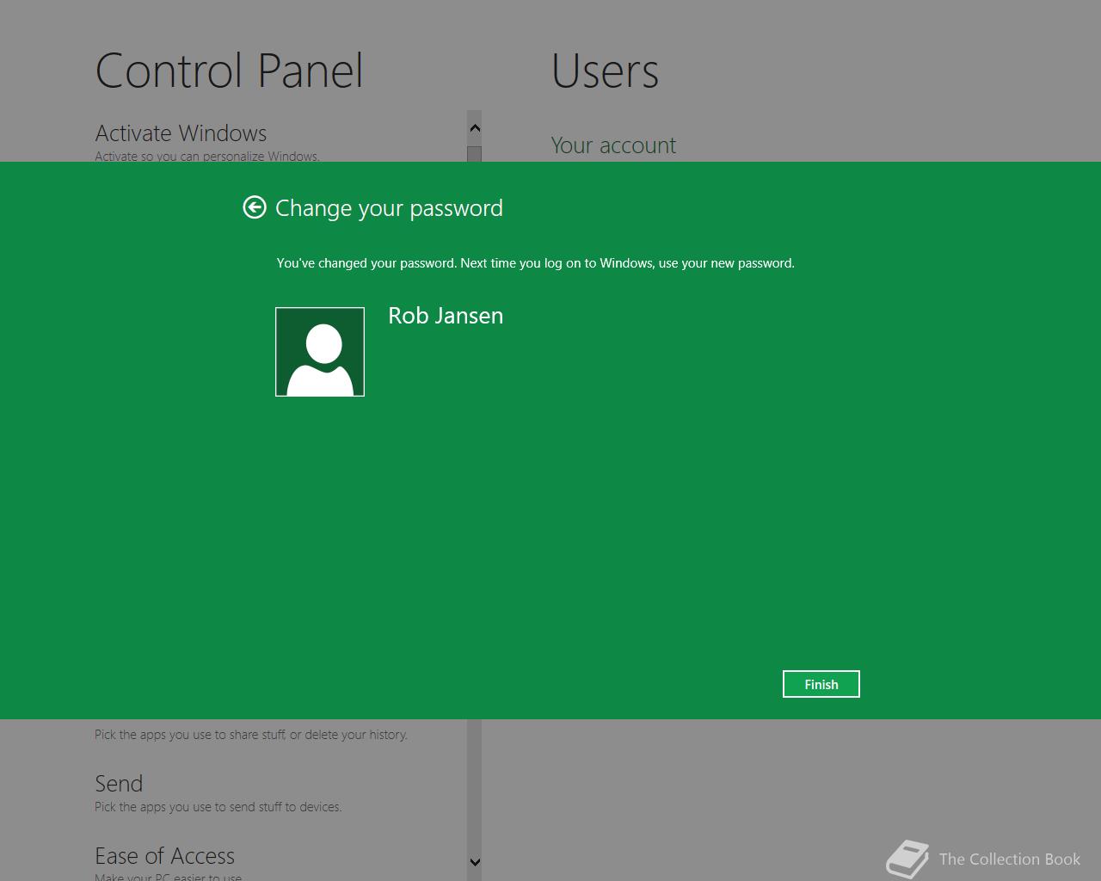Click the Finish button

pos(821,684)
